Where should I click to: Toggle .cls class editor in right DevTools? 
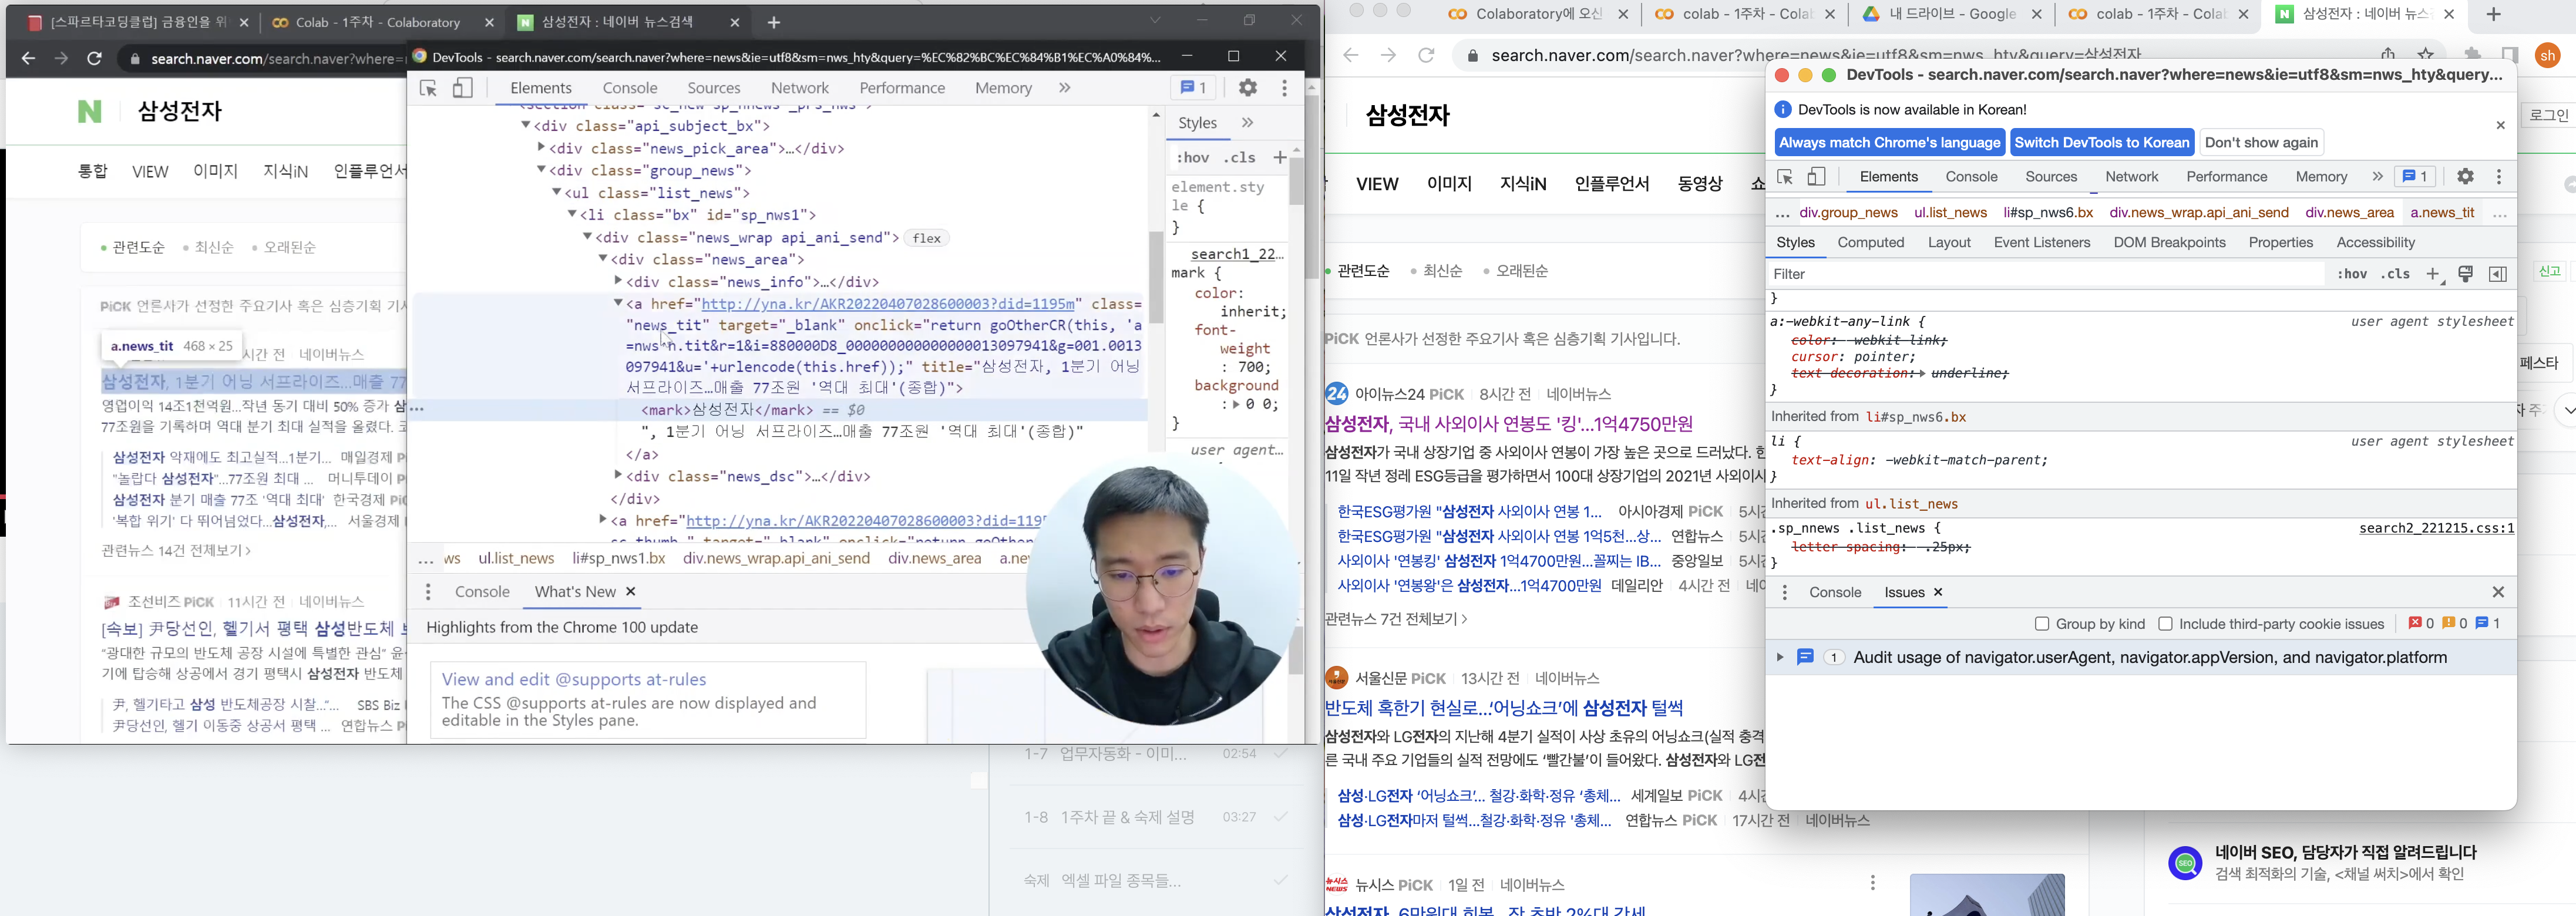pyautogui.click(x=2395, y=274)
